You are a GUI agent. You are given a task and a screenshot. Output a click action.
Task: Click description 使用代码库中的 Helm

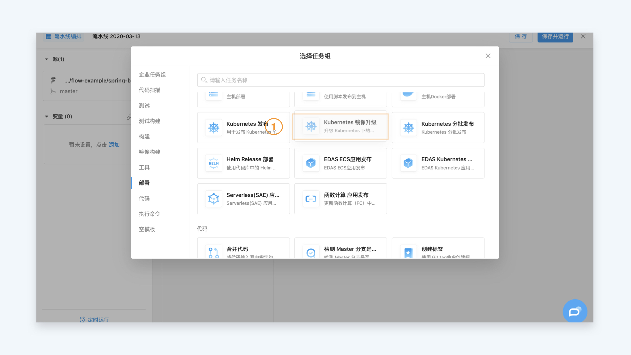[x=251, y=168]
